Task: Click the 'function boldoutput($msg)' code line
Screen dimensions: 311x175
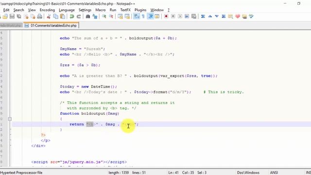Action: coord(89,113)
